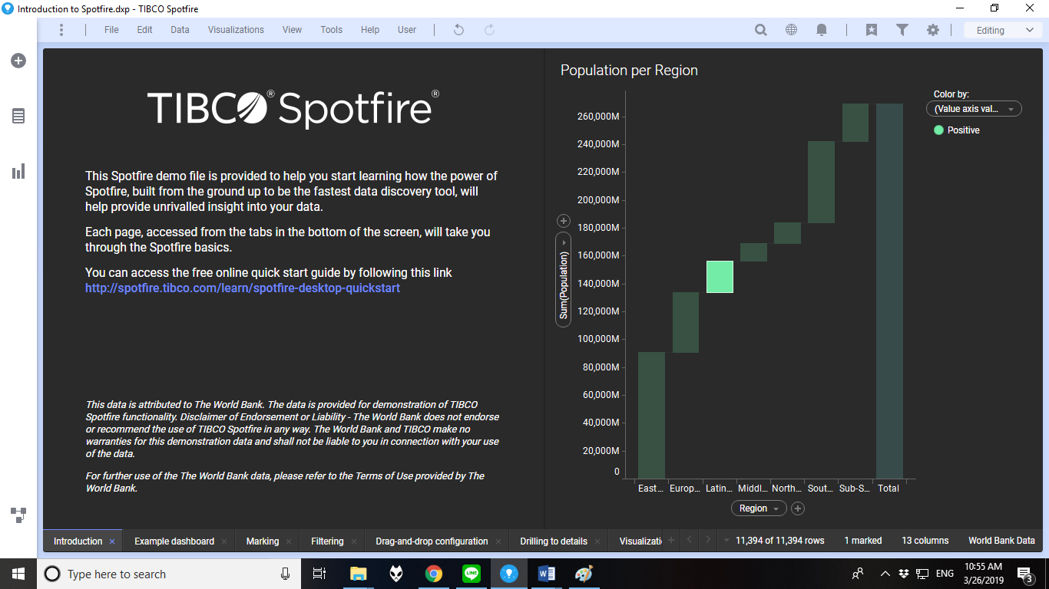Switch to the Marking page tab
This screenshot has width=1049, height=589.
(x=263, y=541)
